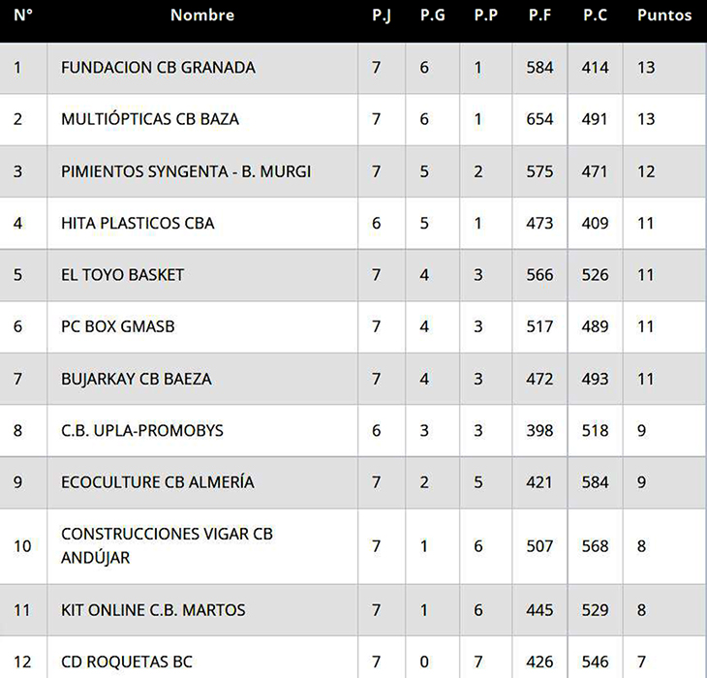Click the PC BOX GMASB team
This screenshot has width=707, height=678.
117,326
